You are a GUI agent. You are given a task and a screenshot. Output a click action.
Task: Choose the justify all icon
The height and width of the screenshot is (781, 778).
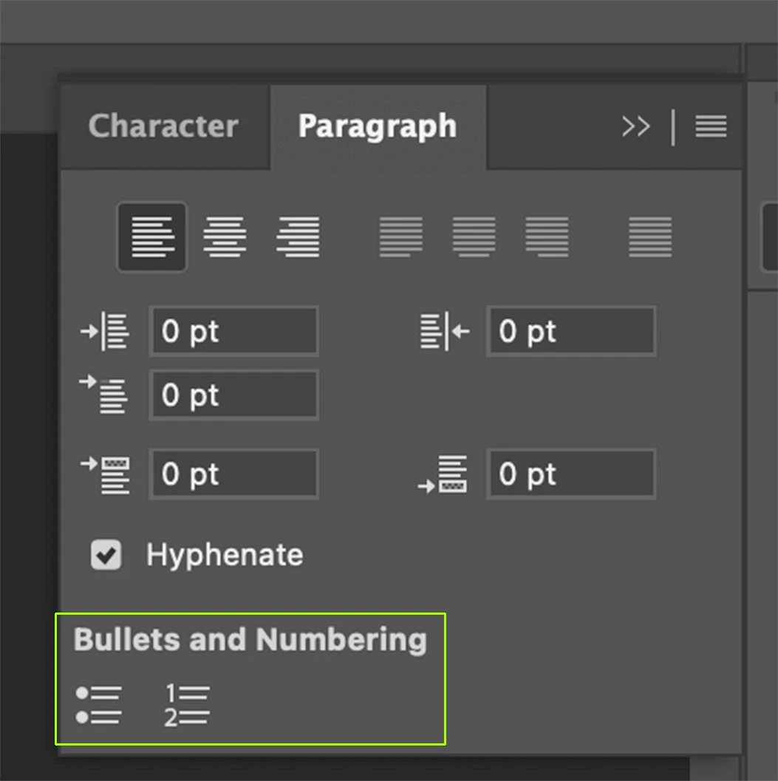650,237
